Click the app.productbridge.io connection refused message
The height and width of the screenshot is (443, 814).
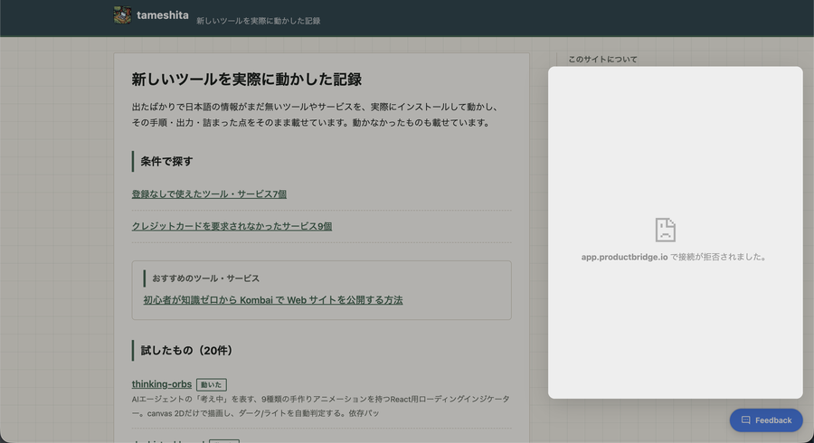[x=675, y=257]
